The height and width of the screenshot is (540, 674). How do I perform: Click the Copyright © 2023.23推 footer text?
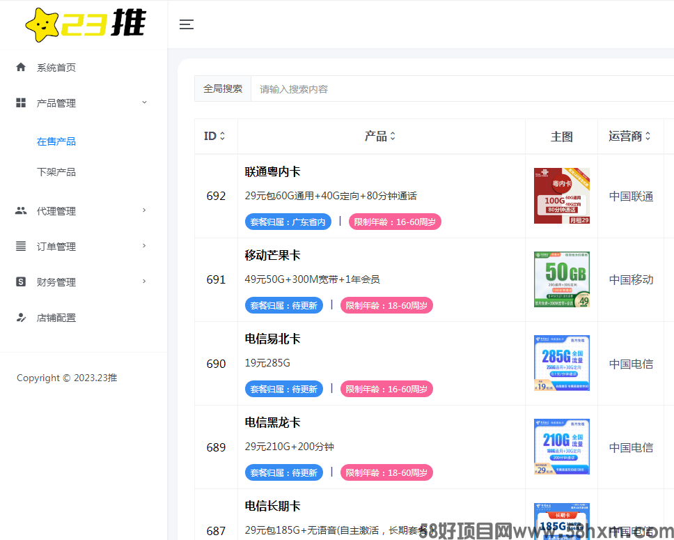point(67,378)
